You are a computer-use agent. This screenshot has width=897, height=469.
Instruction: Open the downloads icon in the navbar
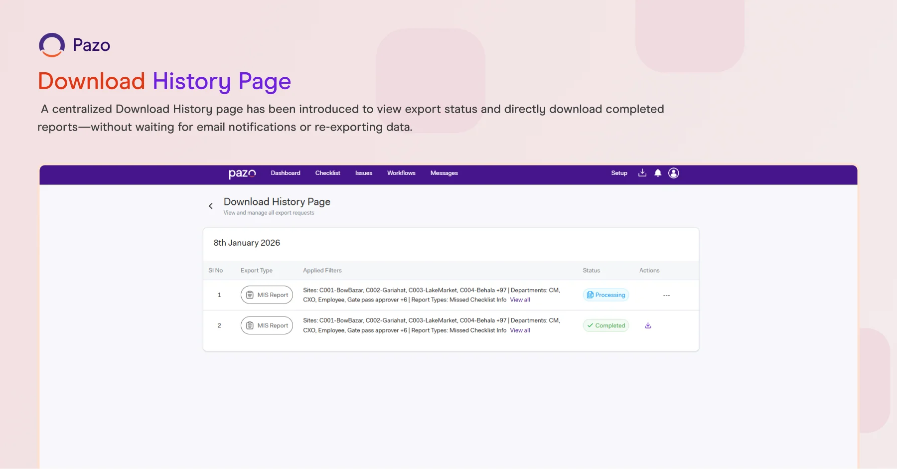click(x=642, y=173)
